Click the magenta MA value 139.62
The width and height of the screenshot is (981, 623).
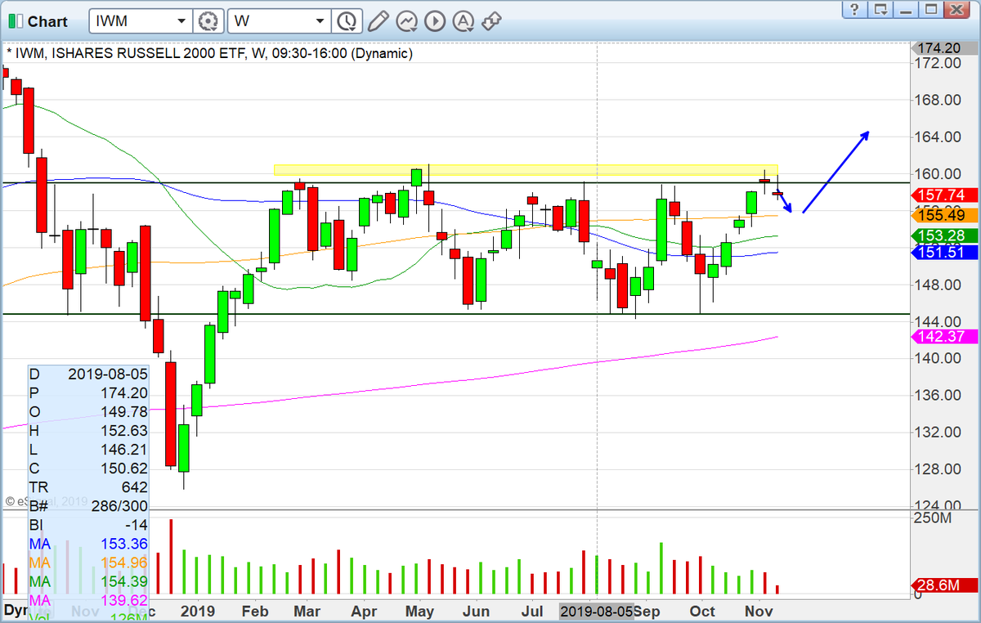(123, 599)
